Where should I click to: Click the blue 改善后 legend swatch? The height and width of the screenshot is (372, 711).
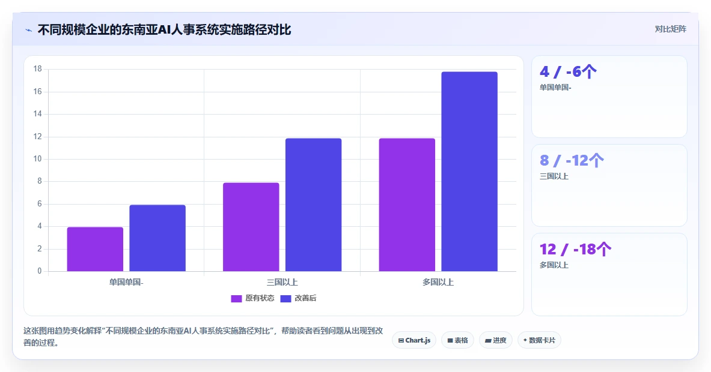click(x=285, y=299)
